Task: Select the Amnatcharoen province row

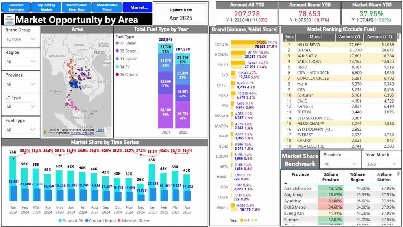Action: click(x=339, y=188)
